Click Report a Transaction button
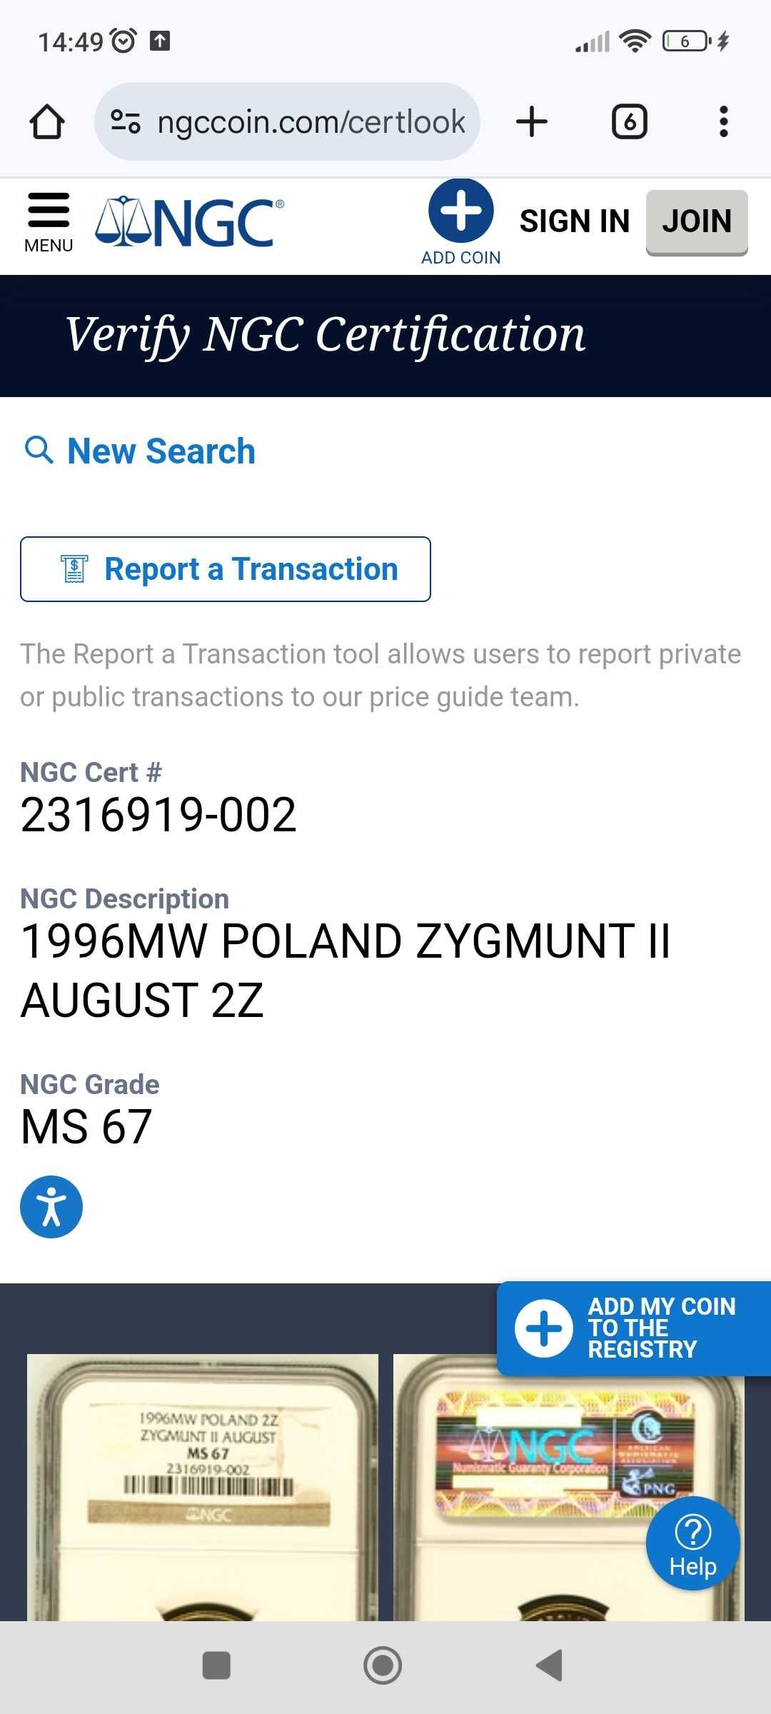The image size is (771, 1714). (x=226, y=569)
